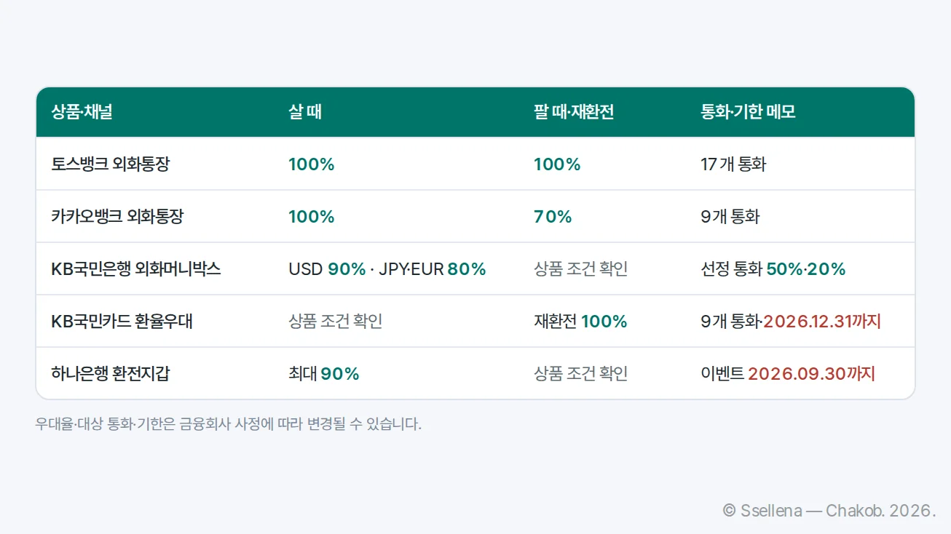
Task: Click the 상품·채널 column header
Action: tap(82, 112)
